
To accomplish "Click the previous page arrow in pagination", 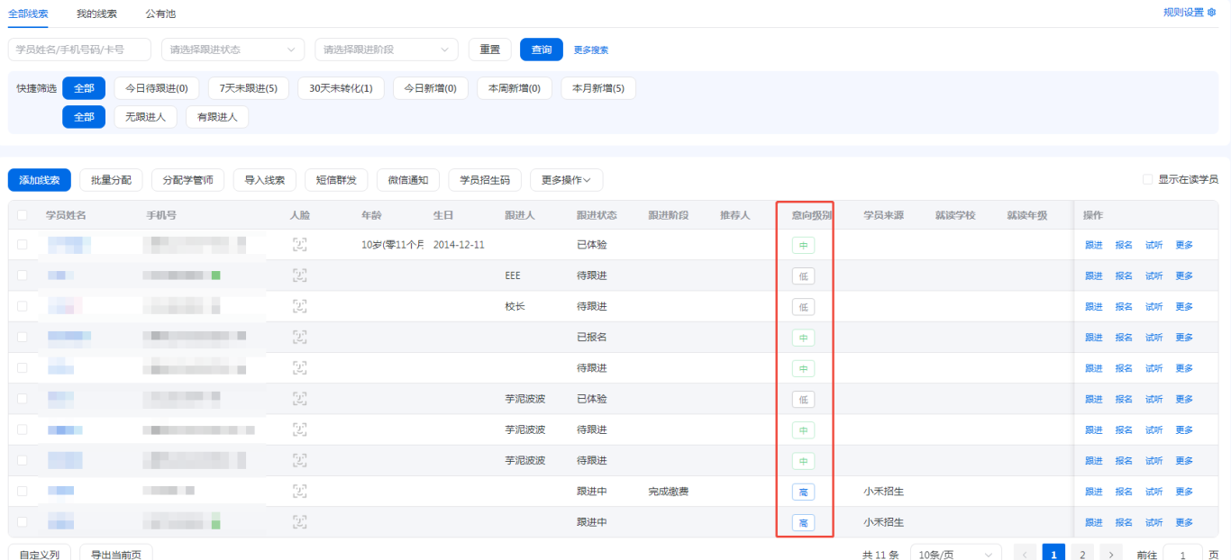I will click(1026, 555).
